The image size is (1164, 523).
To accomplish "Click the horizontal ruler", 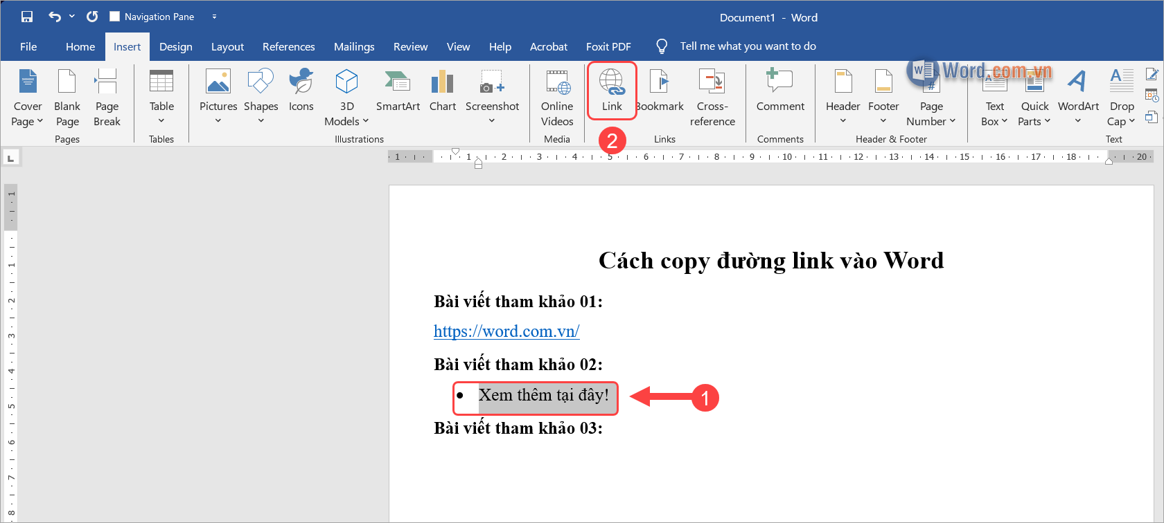I will 770,157.
